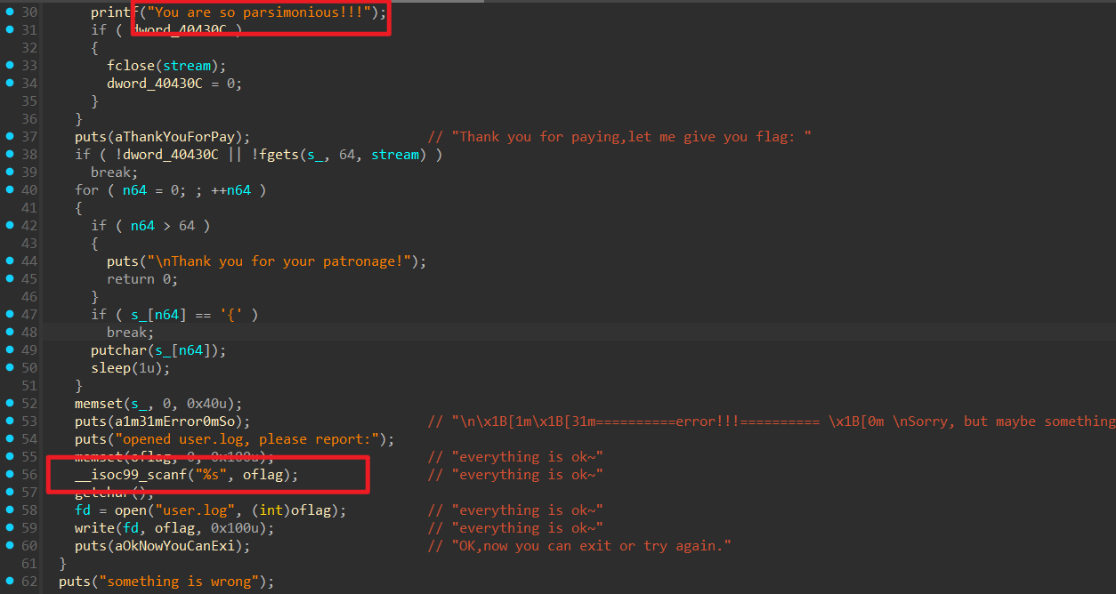Toggle breakpoint on the fclose line 33
Image resolution: width=1116 pixels, height=594 pixels.
pos(9,66)
